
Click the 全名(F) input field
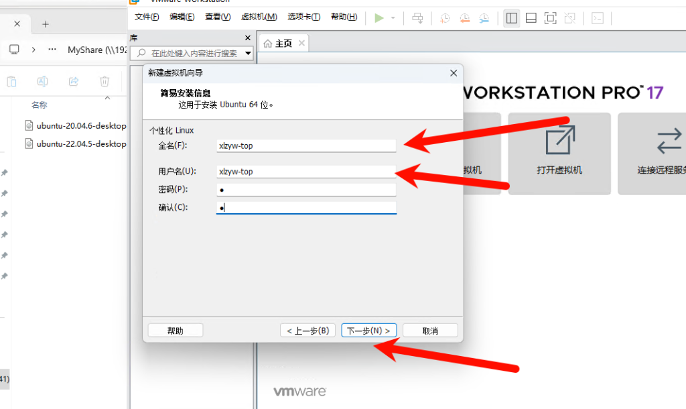306,145
